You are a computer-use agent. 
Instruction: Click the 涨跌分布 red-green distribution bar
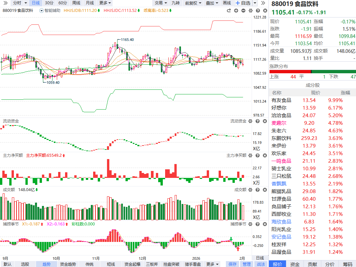312,71
